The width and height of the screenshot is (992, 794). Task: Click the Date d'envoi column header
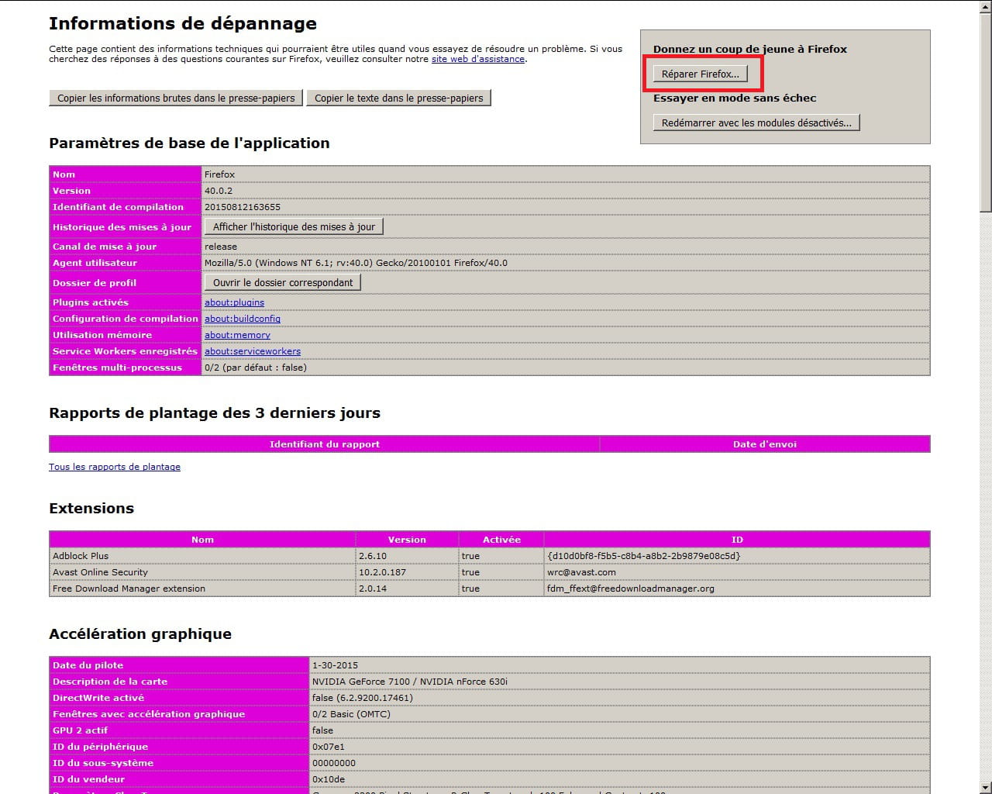coord(764,444)
